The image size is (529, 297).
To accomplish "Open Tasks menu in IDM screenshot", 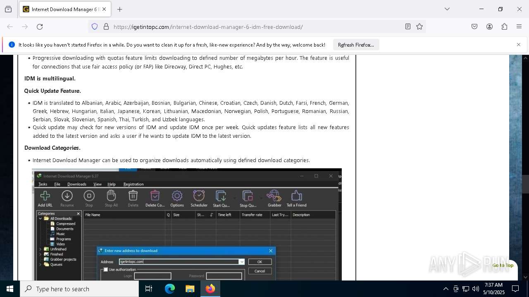I will (x=43, y=184).
